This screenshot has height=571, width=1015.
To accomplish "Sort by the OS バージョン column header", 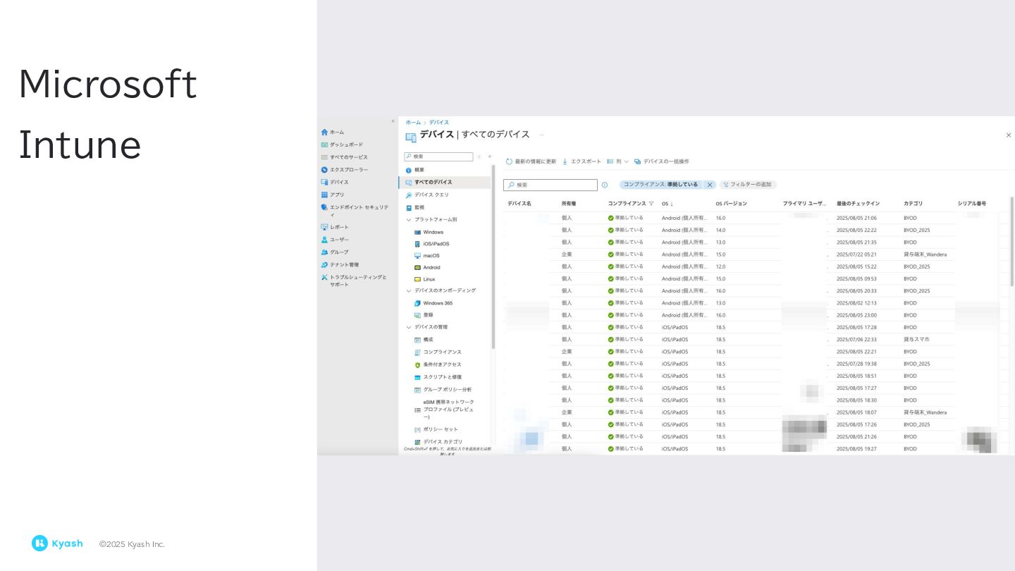I will (x=732, y=204).
